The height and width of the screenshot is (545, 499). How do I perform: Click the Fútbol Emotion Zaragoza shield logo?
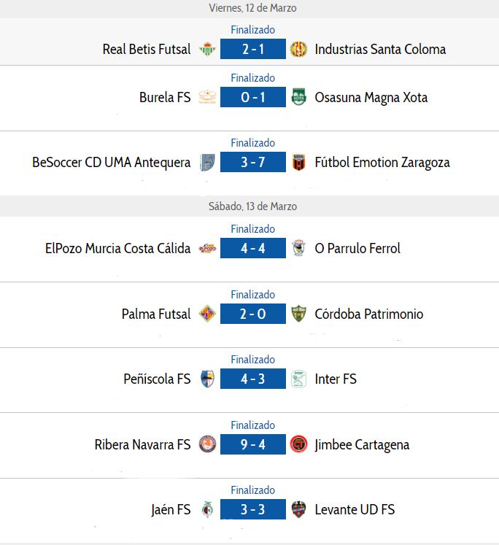click(298, 162)
